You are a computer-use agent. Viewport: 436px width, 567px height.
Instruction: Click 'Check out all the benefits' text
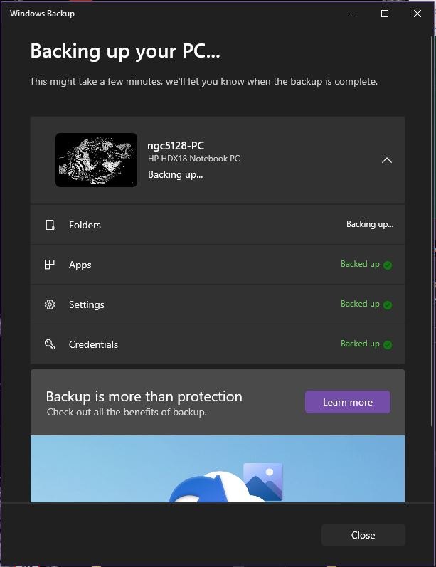(x=127, y=412)
